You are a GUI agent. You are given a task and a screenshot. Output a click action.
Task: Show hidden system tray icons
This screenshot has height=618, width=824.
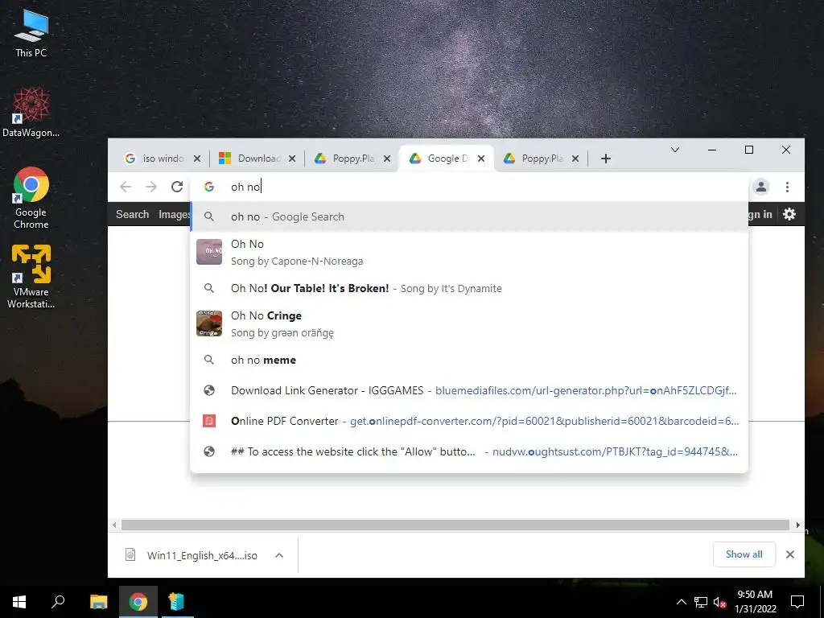point(681,602)
